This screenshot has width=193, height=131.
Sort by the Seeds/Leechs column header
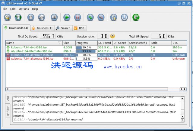[139, 43]
